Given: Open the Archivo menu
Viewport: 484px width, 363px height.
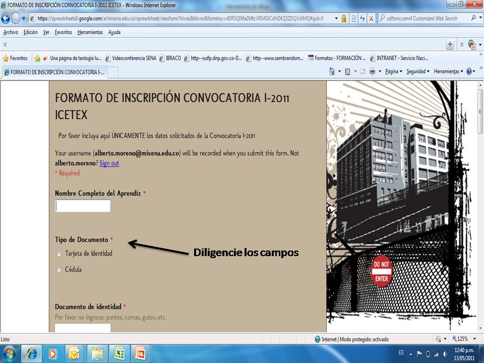Looking at the screenshot, I should coord(11,32).
